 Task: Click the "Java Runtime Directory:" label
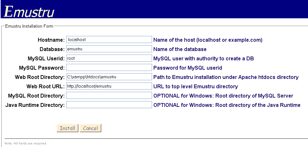[35, 105]
